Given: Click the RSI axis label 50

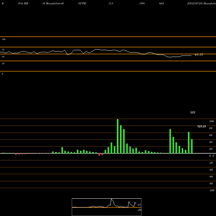Looking at the screenshot, I should coord(3,57).
